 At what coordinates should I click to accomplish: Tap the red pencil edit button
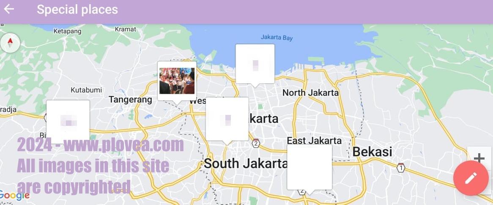[x=471, y=178]
